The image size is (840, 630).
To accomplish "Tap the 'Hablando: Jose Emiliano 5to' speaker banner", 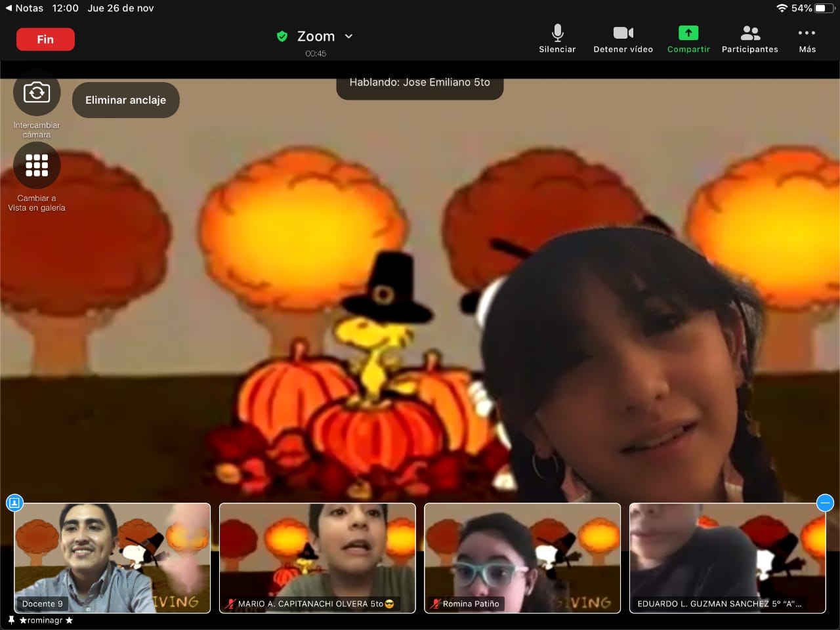I will (x=420, y=84).
